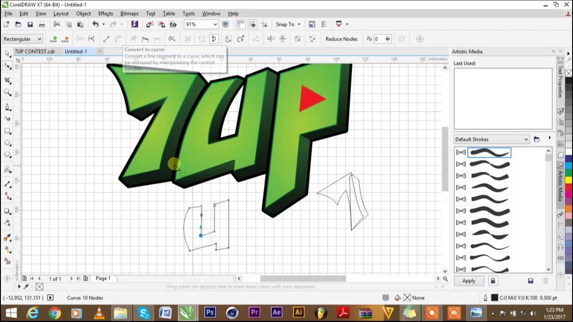The height and width of the screenshot is (322, 573).
Task: Click the Reduce Nodes button
Action: click(x=341, y=39)
